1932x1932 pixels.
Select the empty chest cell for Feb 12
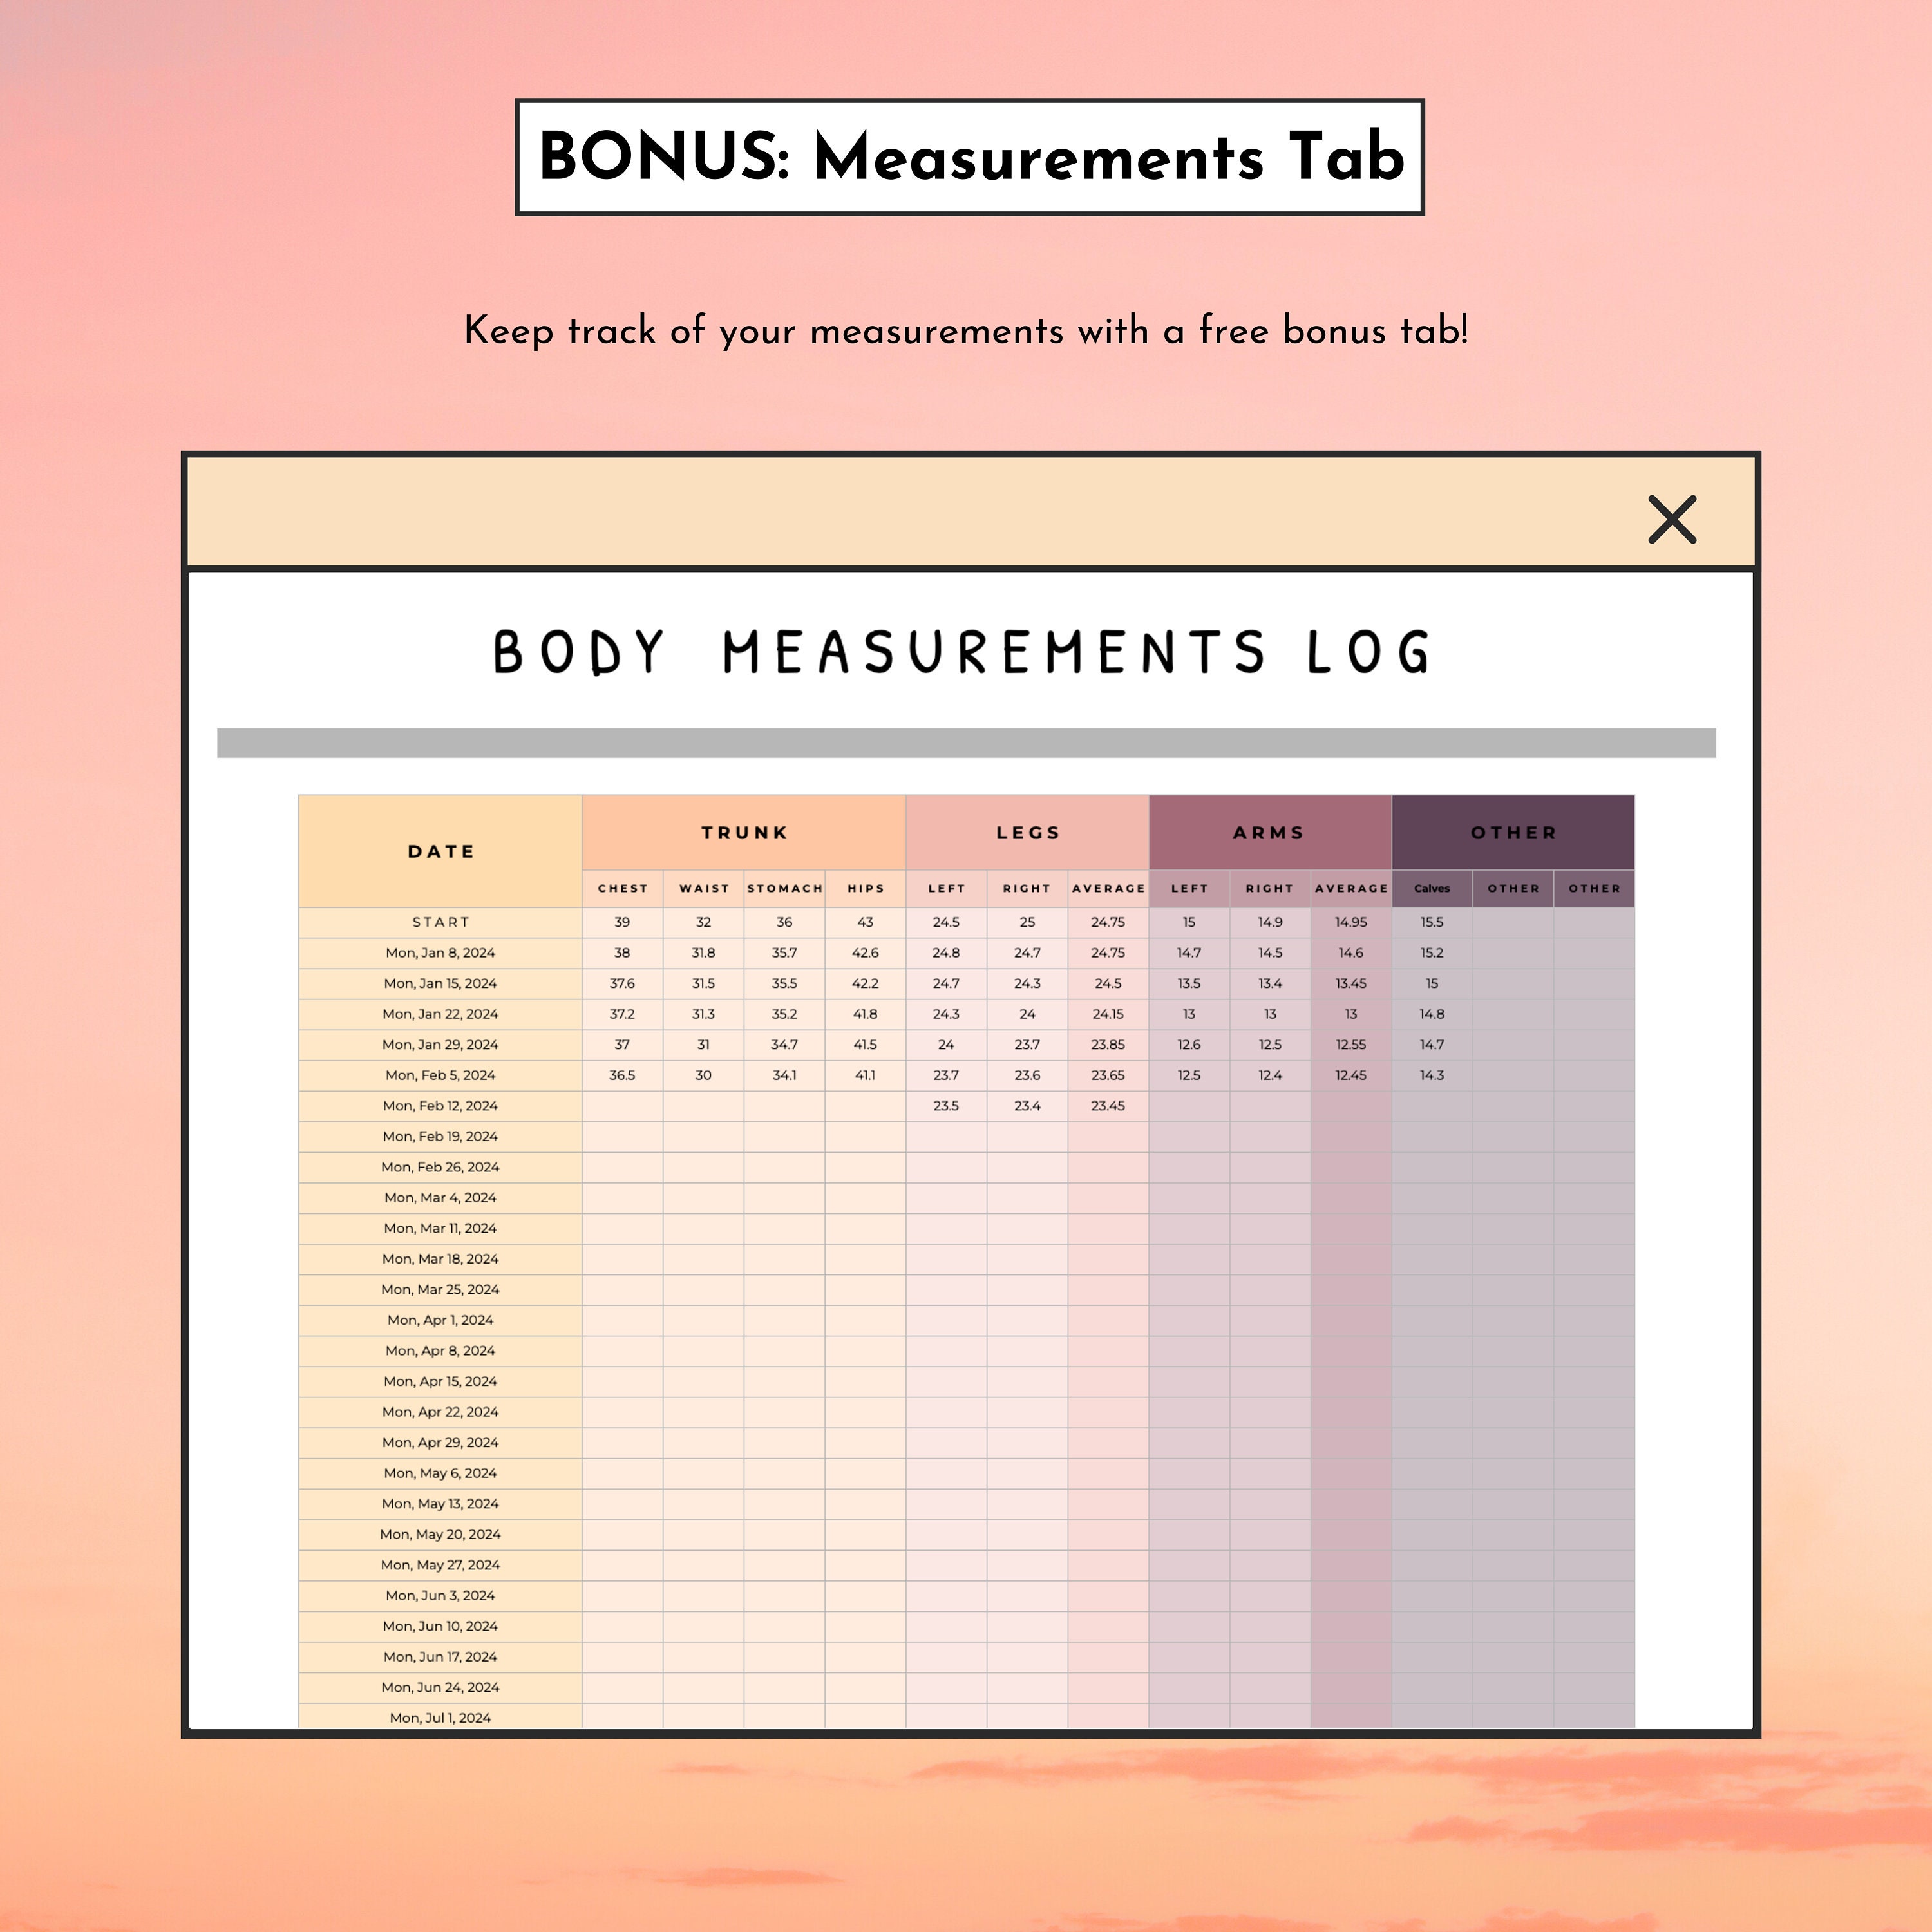[x=622, y=1106]
